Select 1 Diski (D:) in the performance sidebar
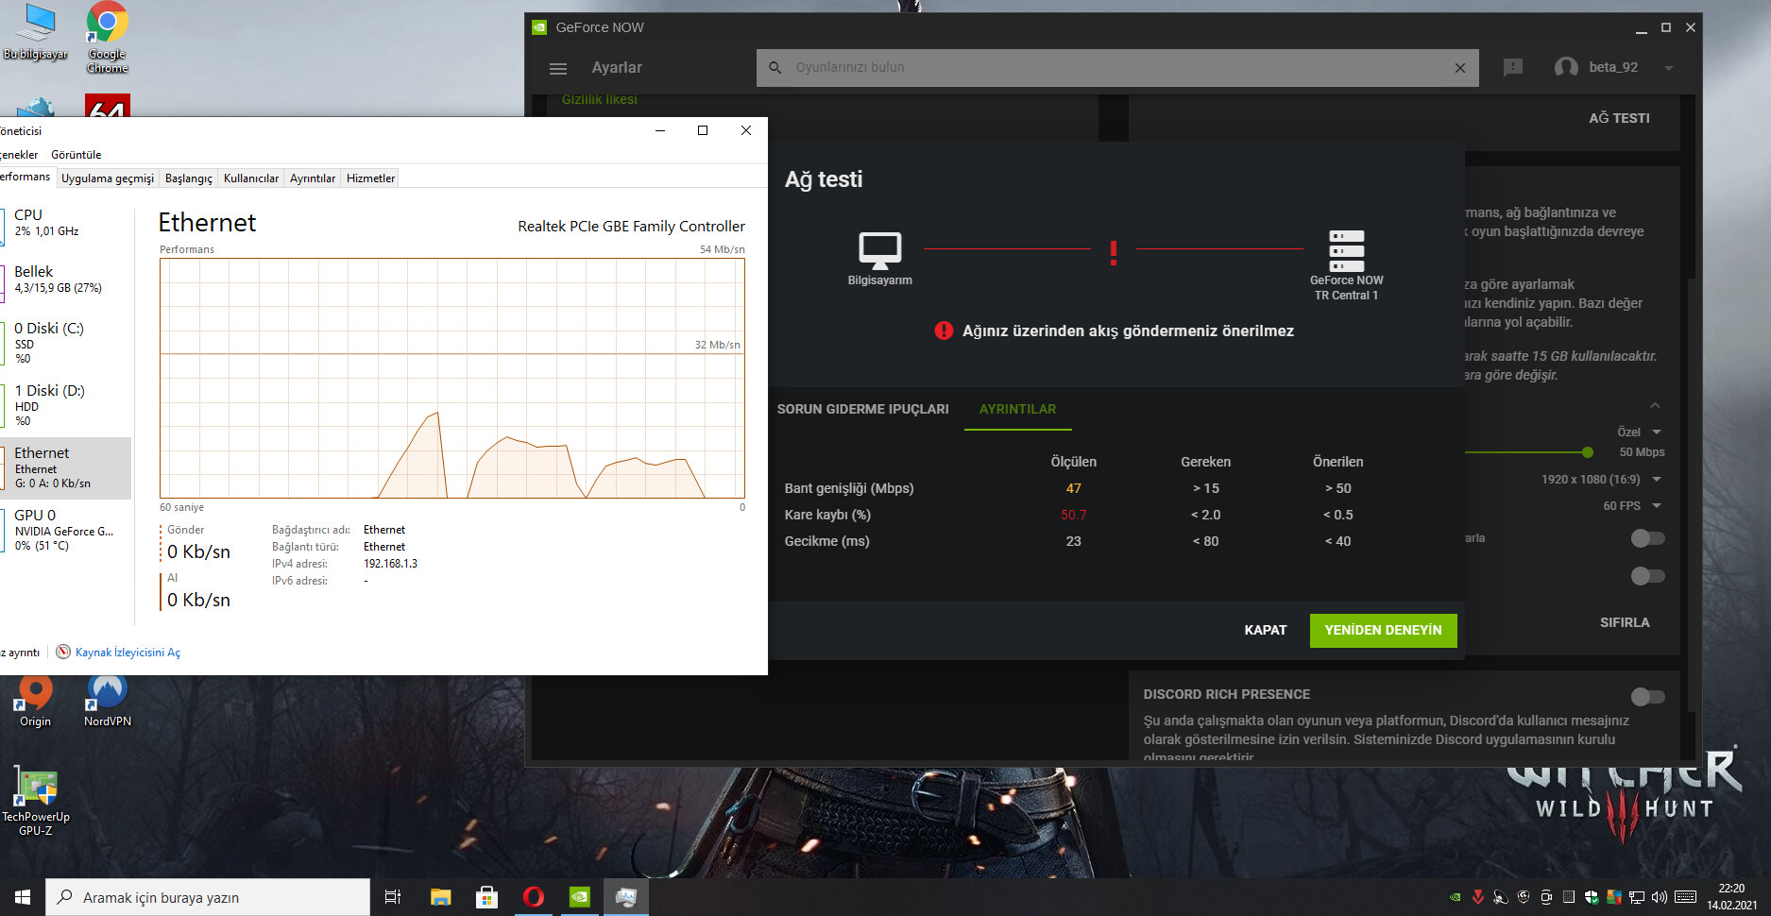 coord(65,404)
